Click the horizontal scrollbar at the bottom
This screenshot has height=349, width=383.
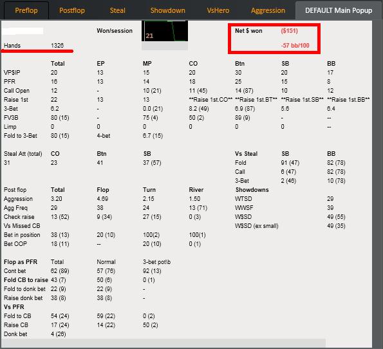pyautogui.click(x=163, y=343)
